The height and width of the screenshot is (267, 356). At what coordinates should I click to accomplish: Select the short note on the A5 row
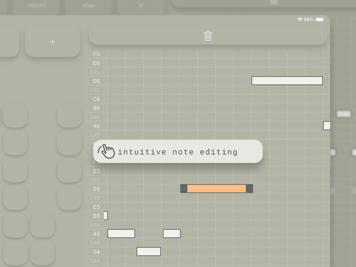click(x=172, y=234)
